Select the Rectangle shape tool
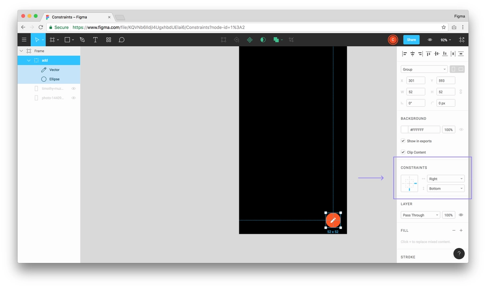The image size is (486, 288). click(x=67, y=40)
